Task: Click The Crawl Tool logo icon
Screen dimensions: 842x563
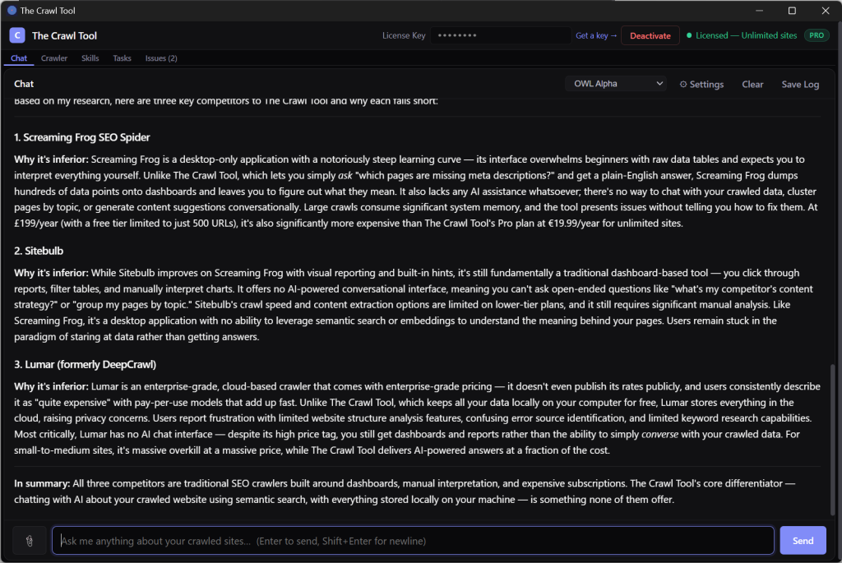Action: (x=17, y=35)
